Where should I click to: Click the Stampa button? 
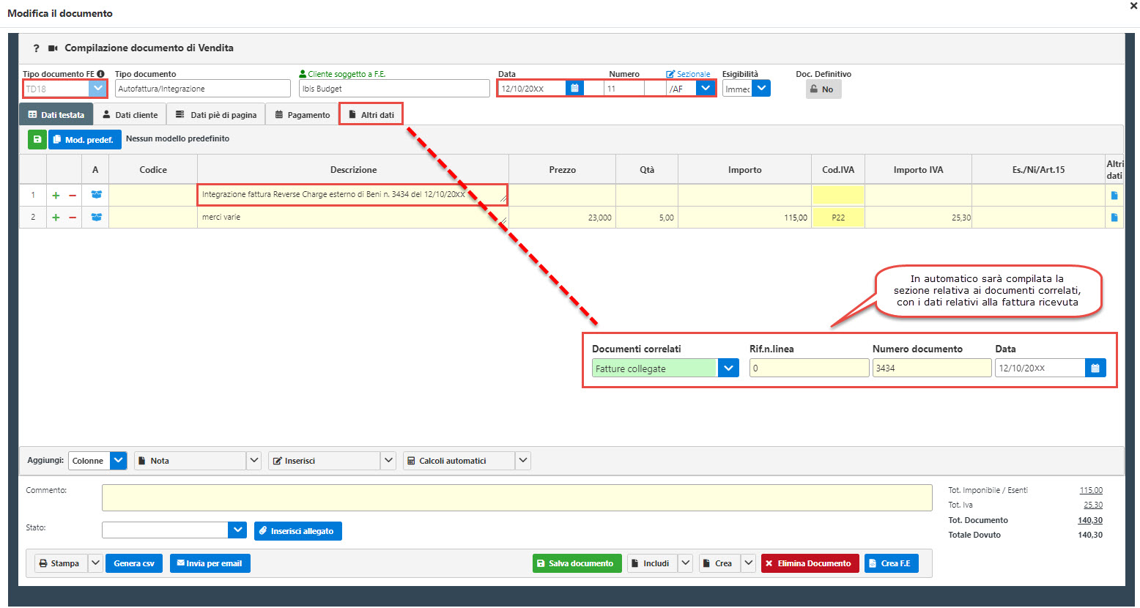60,563
